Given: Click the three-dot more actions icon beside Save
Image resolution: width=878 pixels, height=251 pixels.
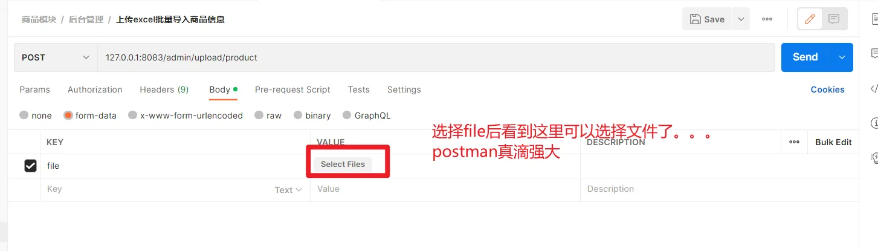Looking at the screenshot, I should [x=767, y=19].
